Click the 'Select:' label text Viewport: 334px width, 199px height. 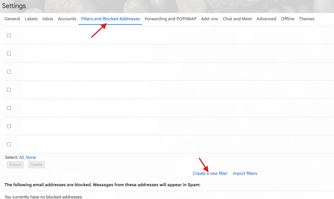pyautogui.click(x=12, y=157)
